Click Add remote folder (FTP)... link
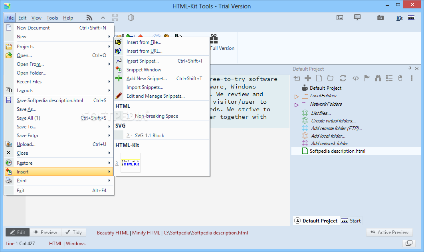424x252 pixels. pos(337,128)
